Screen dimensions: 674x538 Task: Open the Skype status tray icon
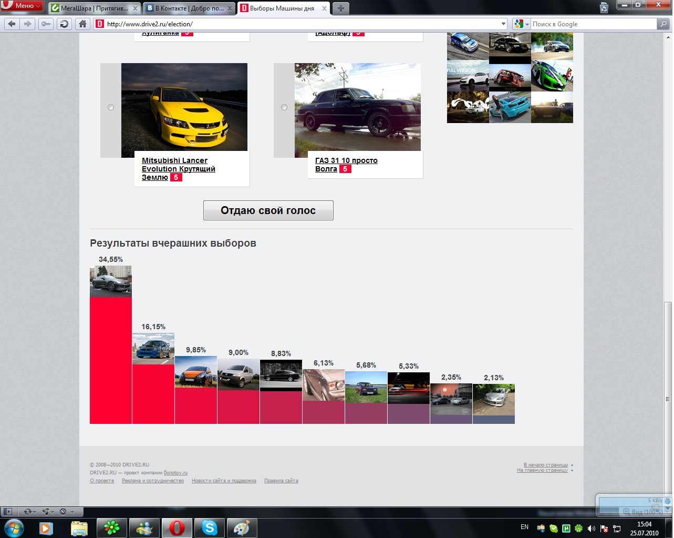click(554, 528)
